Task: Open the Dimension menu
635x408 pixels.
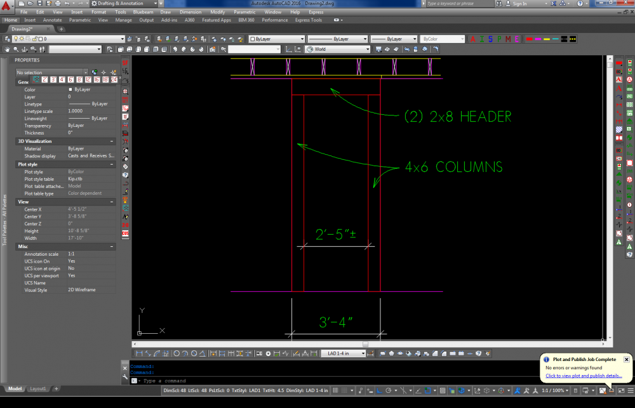Action: (190, 12)
